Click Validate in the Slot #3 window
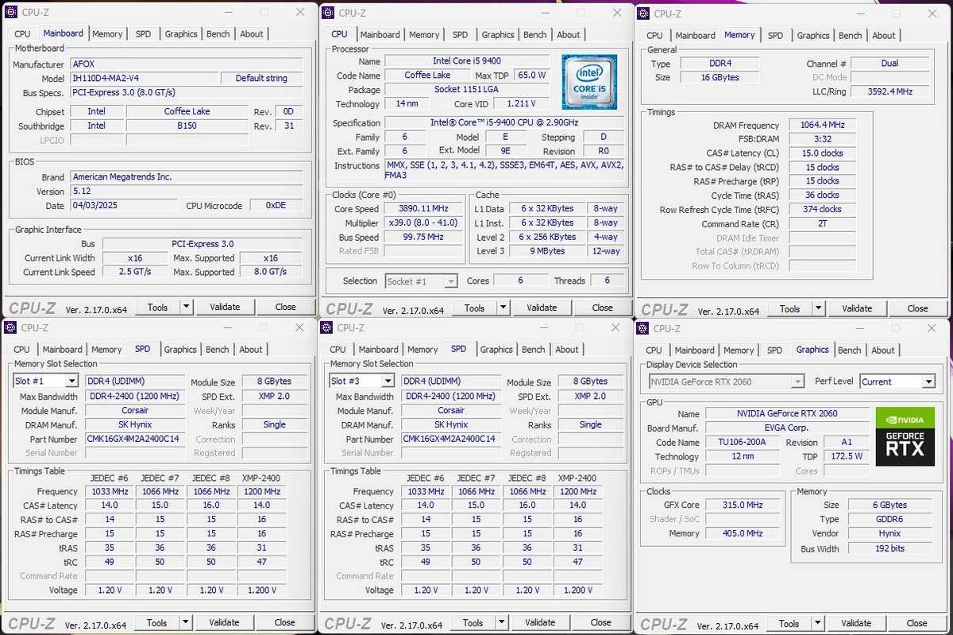Image resolution: width=953 pixels, height=635 pixels. point(540,622)
